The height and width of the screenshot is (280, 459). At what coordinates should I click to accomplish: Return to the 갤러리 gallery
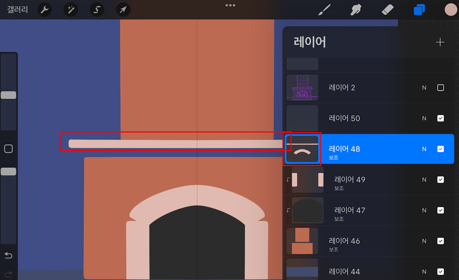point(17,10)
